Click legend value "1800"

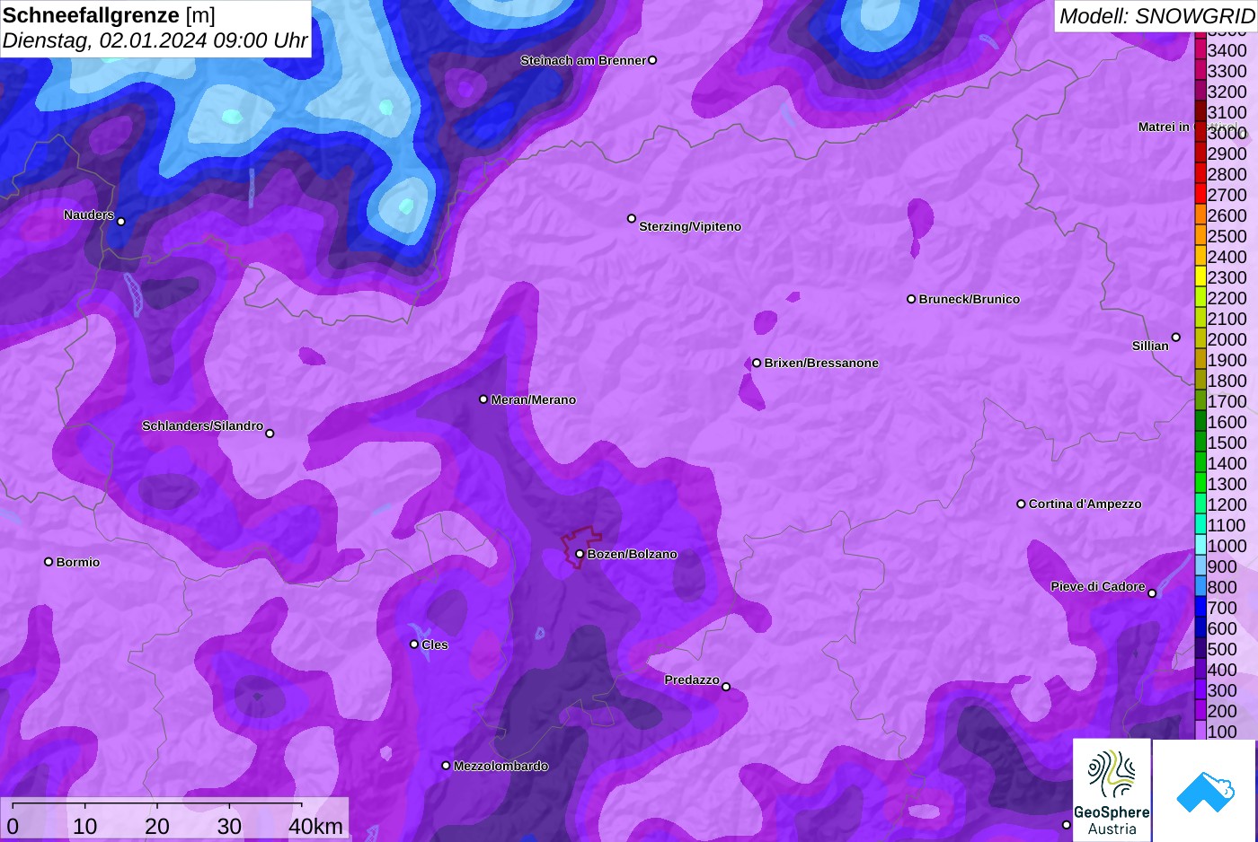click(1227, 381)
